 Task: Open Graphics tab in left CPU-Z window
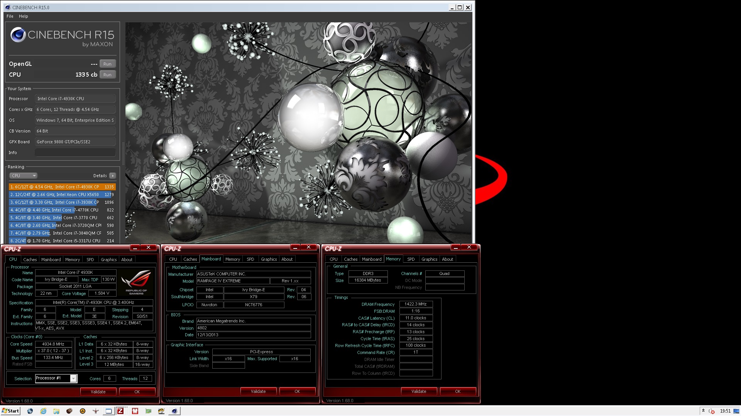(x=108, y=260)
